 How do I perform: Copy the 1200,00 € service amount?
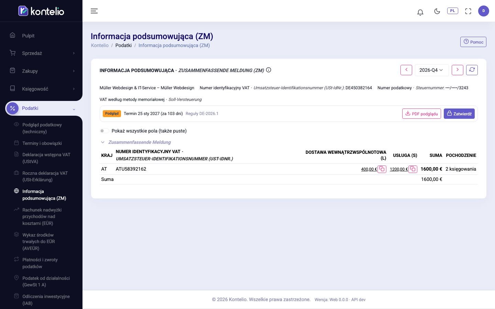(413, 169)
